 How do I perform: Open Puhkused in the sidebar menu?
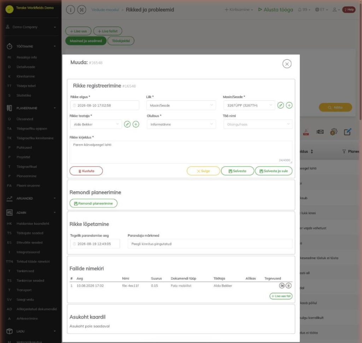point(24,148)
